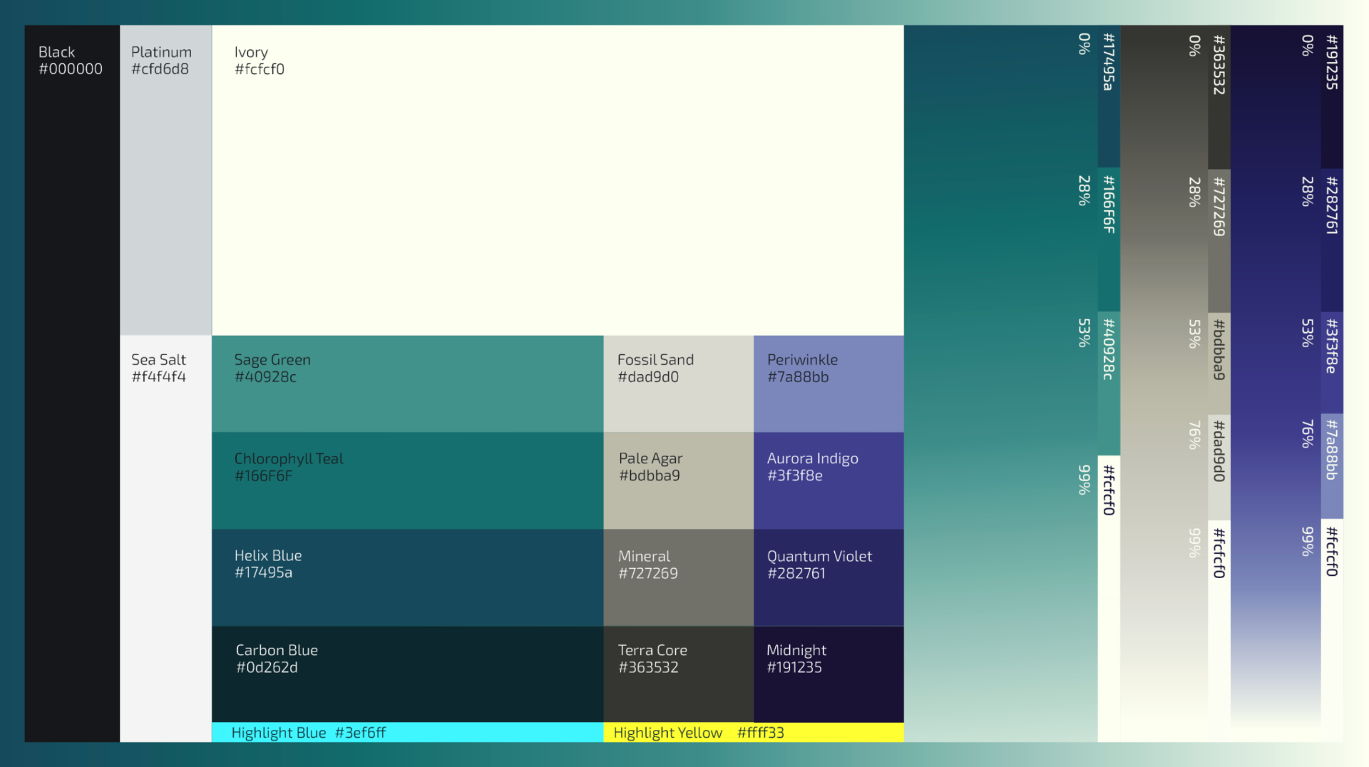1369x767 pixels.
Task: Click the grey gradient stop #dad9d0
Action: pyautogui.click(x=1219, y=467)
